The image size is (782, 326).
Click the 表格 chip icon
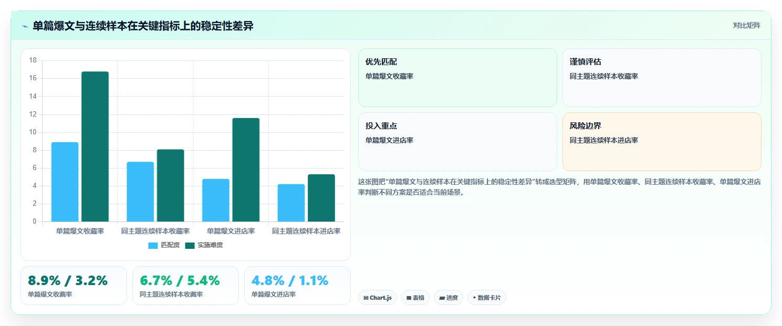409,298
